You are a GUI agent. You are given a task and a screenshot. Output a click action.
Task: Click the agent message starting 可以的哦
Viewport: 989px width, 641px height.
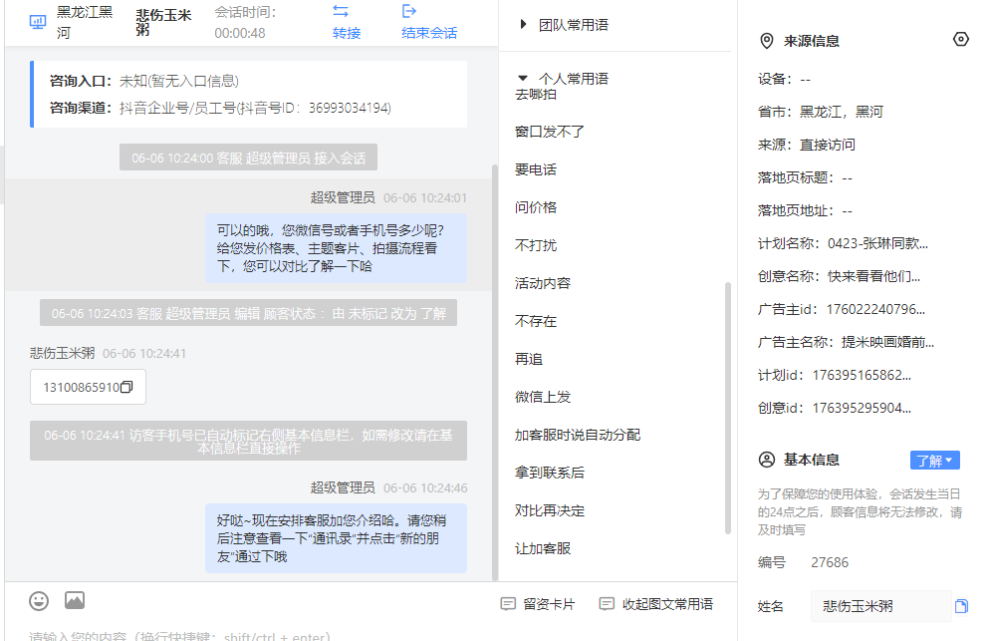pos(337,248)
